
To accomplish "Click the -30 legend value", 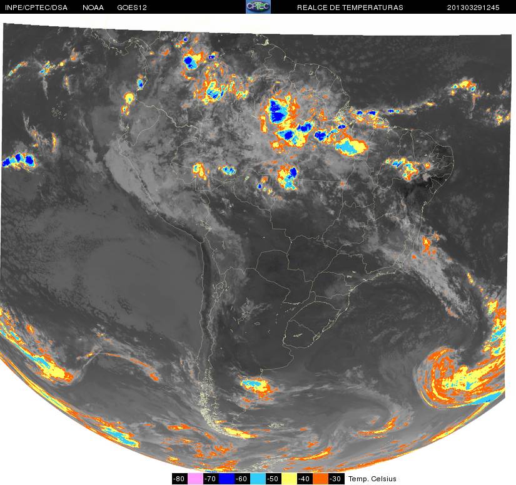I will tap(336, 479).
